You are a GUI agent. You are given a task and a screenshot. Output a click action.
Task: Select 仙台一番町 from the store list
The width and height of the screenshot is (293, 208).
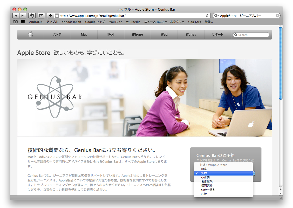point(223,190)
